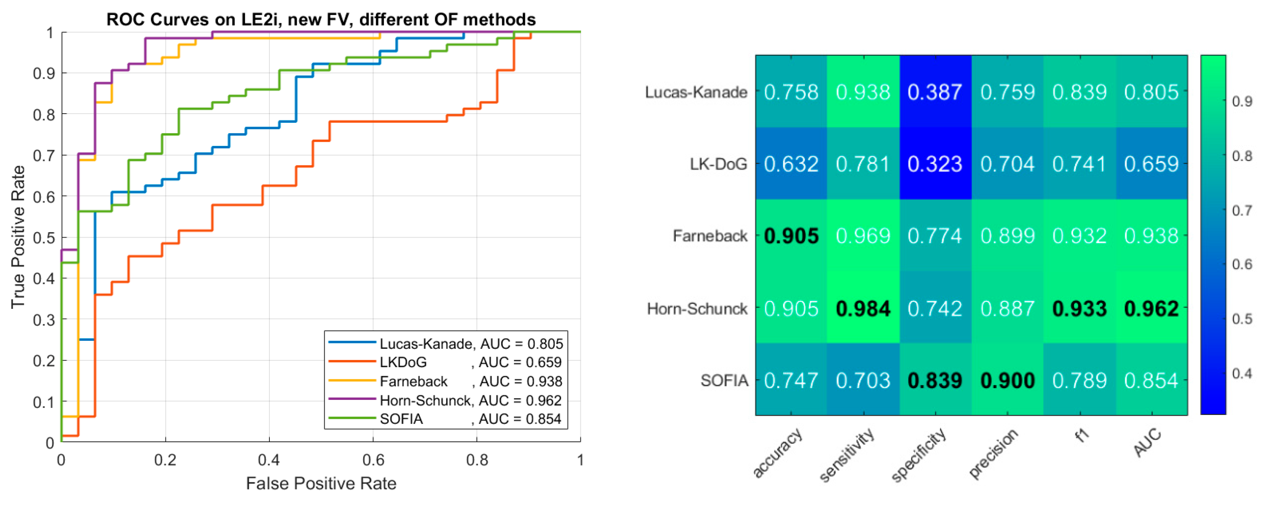The width and height of the screenshot is (1262, 508).
Task: Select the Lucas-Kanade specificity cell showing 0.387
Action: pyautogui.click(x=935, y=92)
